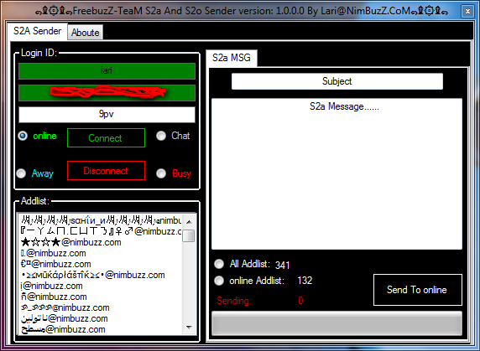480x351 pixels.
Task: Click the Send To online button
Action: (x=418, y=290)
